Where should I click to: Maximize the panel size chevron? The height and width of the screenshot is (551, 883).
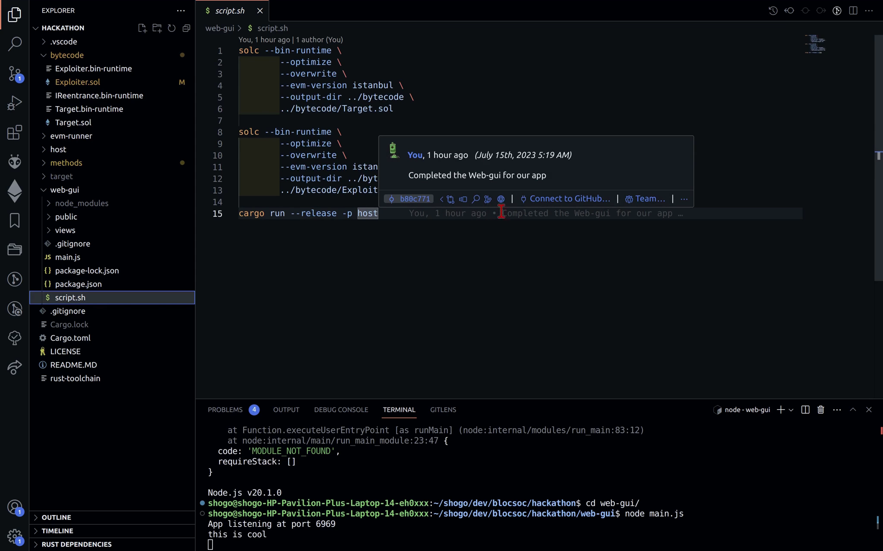(x=853, y=410)
